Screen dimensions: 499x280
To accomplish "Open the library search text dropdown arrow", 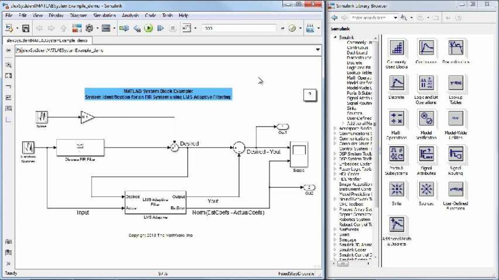I will pos(395,18).
